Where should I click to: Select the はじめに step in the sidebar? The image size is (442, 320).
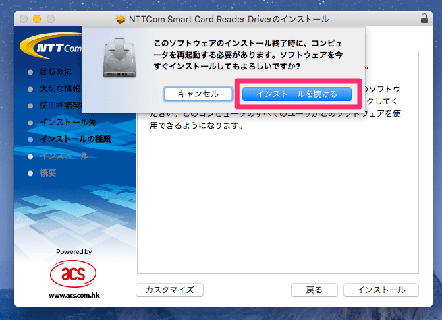55,71
